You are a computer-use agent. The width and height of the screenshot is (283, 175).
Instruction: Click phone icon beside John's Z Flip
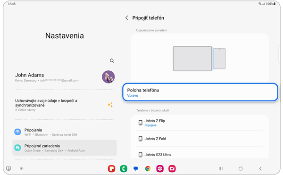[x=141, y=123]
